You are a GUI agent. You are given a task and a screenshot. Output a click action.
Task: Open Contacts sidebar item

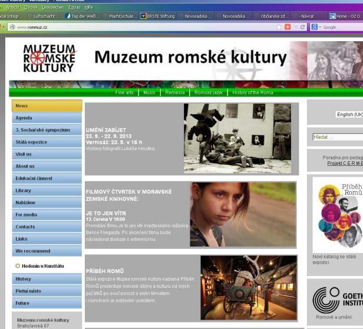tap(47, 227)
